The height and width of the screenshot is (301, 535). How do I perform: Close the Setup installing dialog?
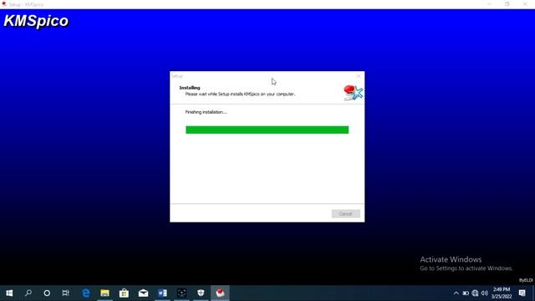click(359, 76)
